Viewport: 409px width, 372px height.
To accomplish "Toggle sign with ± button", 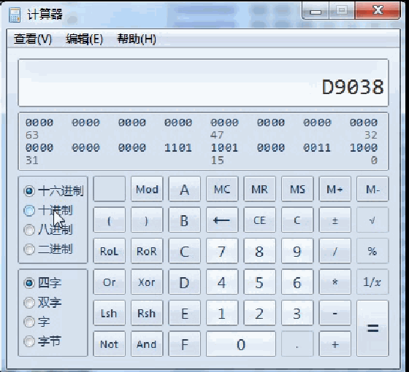I will click(335, 220).
